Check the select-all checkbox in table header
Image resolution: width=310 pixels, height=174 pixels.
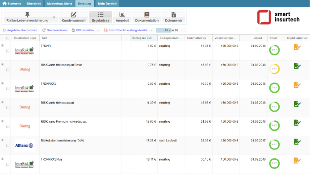coord(8,38)
